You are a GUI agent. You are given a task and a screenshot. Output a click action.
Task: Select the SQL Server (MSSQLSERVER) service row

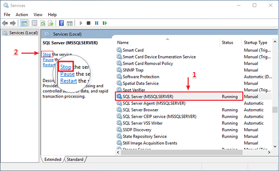[x=194, y=97]
